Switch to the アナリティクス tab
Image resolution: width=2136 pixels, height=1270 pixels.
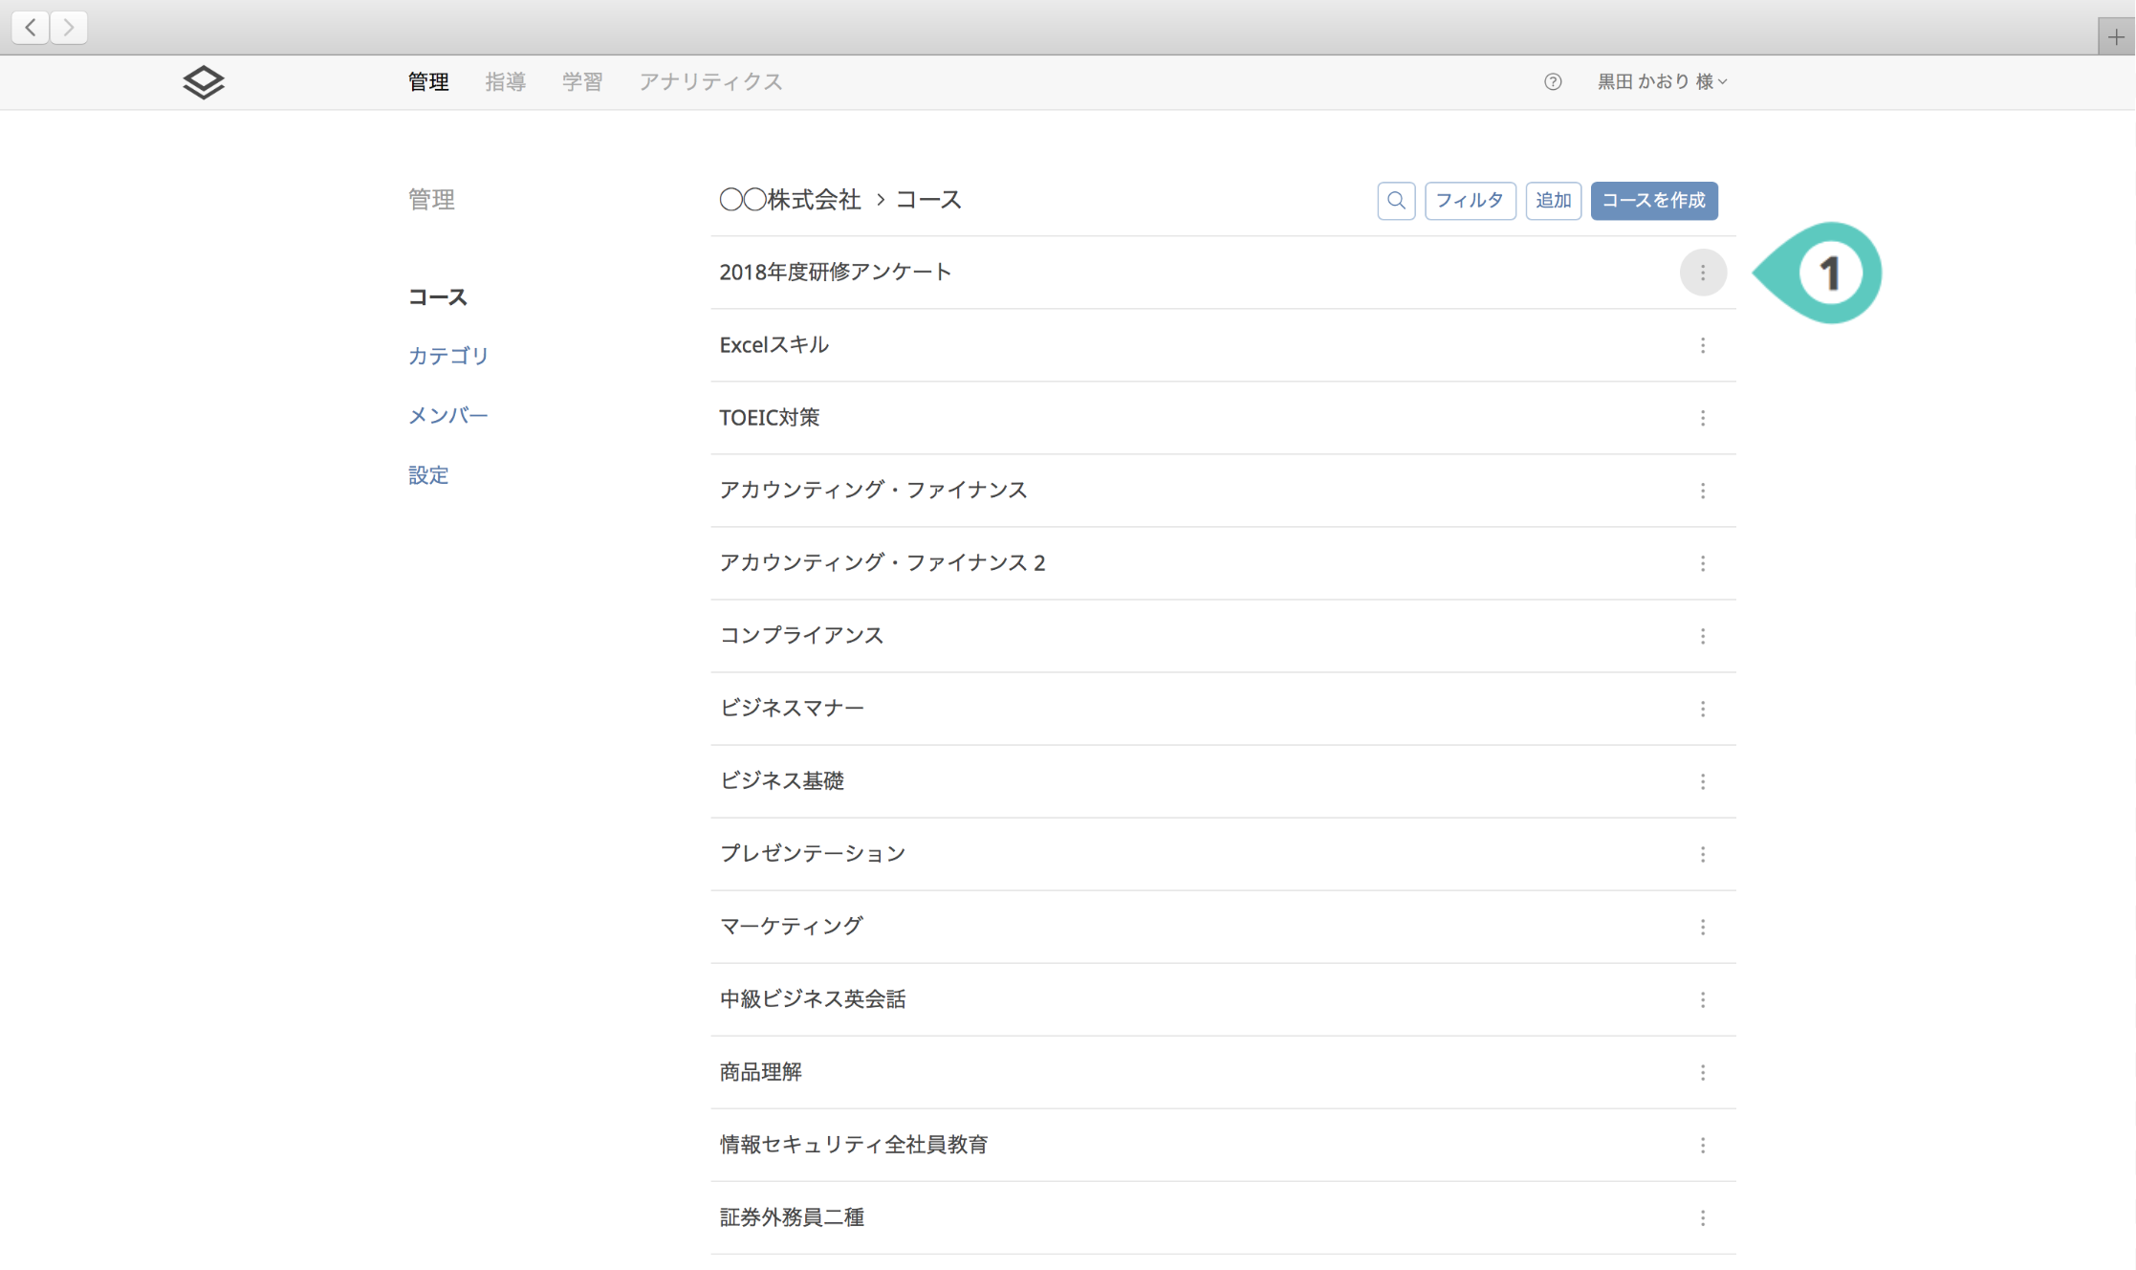[710, 82]
